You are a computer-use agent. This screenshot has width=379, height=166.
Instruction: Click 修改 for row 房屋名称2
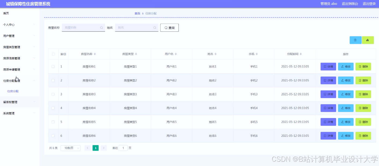(346, 80)
